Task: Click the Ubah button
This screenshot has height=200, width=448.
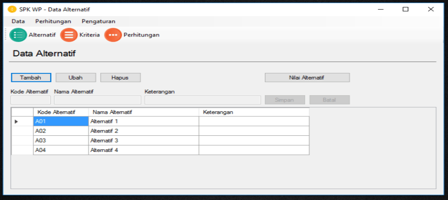Action: 76,78
